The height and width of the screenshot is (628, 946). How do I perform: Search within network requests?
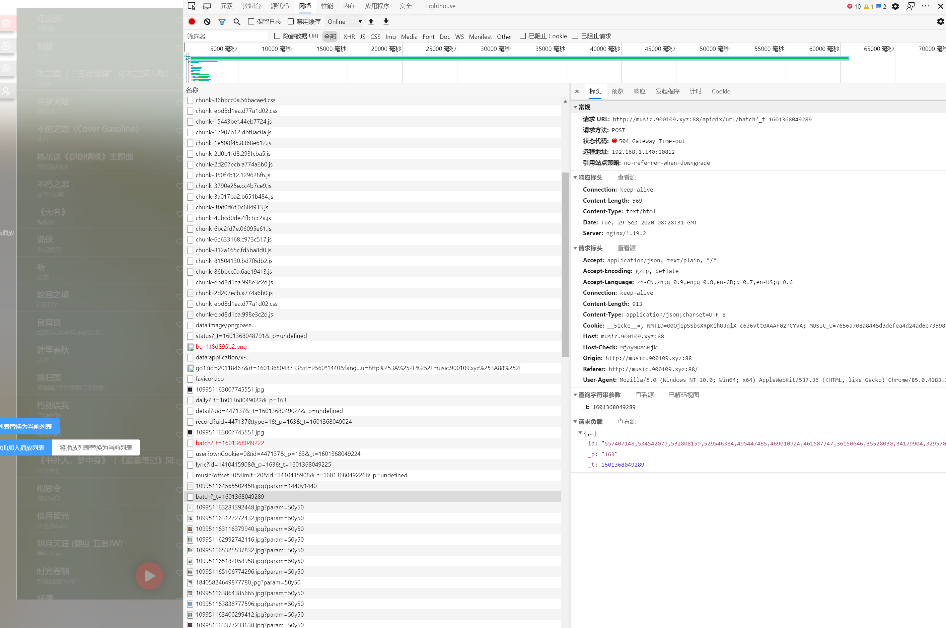point(237,22)
